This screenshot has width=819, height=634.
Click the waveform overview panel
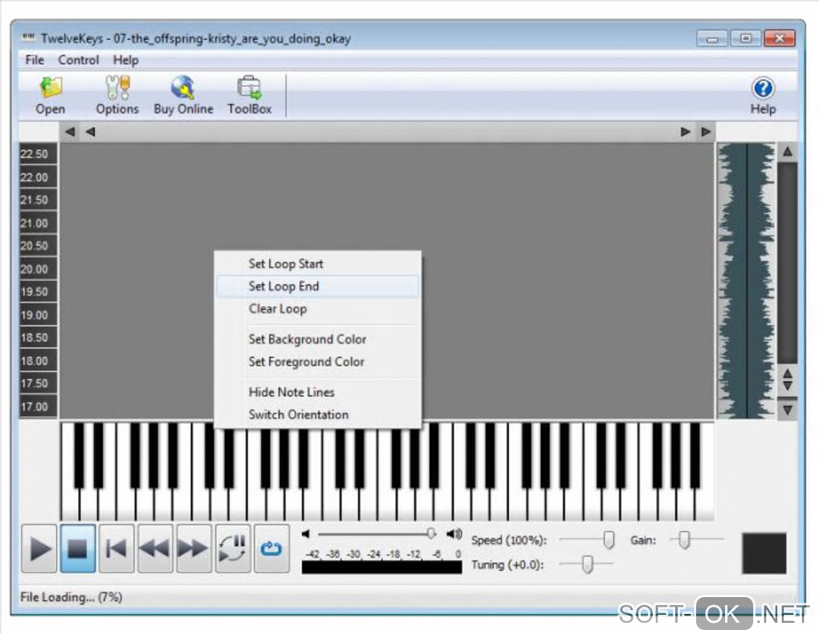[x=747, y=280]
